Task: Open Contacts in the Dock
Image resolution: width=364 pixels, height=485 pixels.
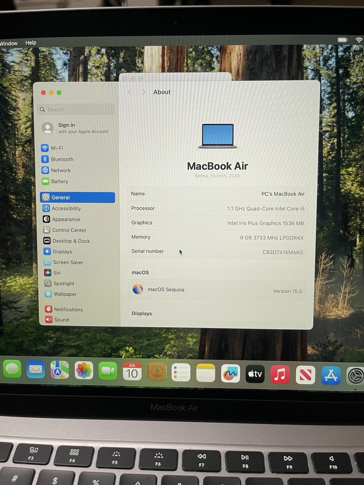Action: click(x=157, y=372)
